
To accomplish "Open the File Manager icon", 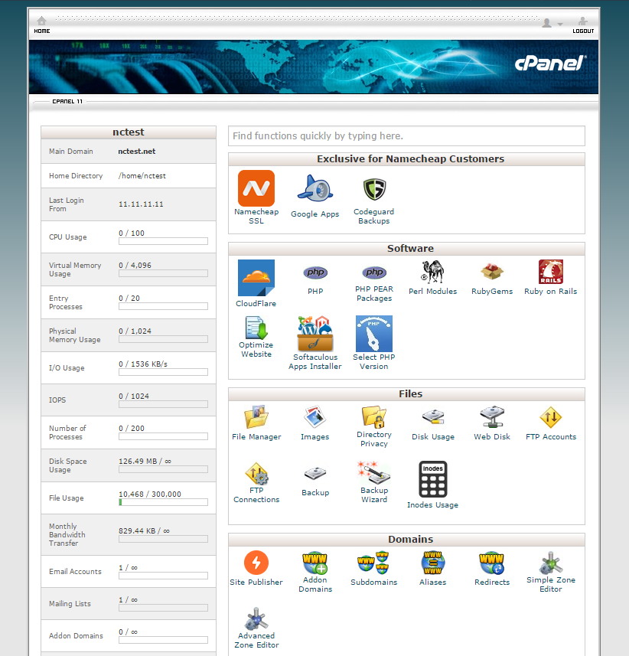I will pyautogui.click(x=256, y=417).
